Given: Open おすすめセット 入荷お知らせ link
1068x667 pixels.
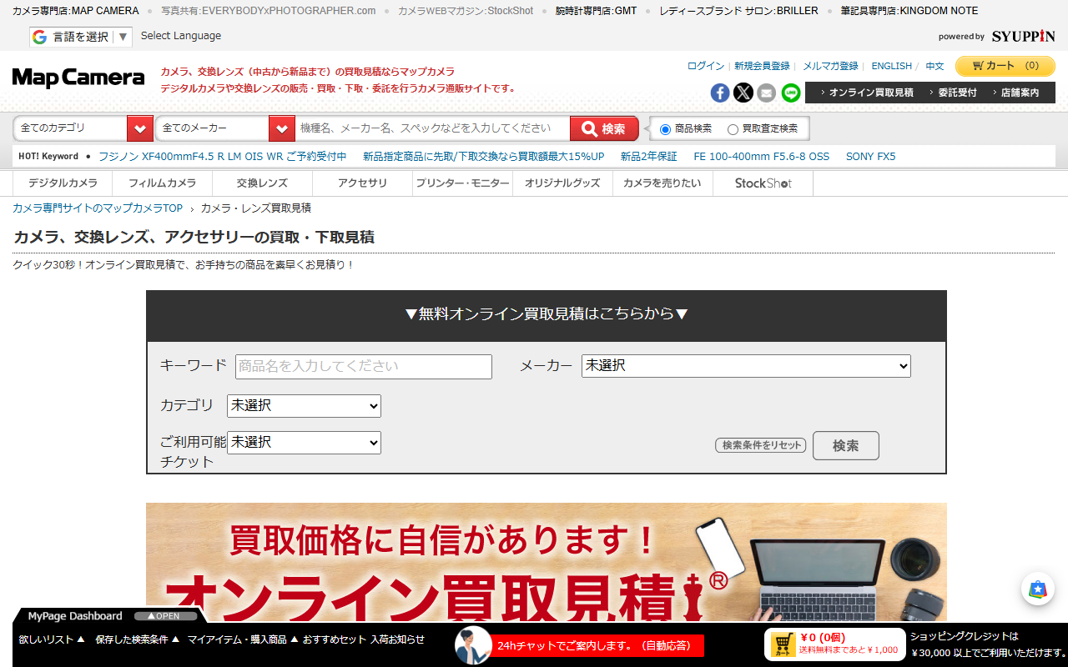Looking at the screenshot, I should click(364, 639).
